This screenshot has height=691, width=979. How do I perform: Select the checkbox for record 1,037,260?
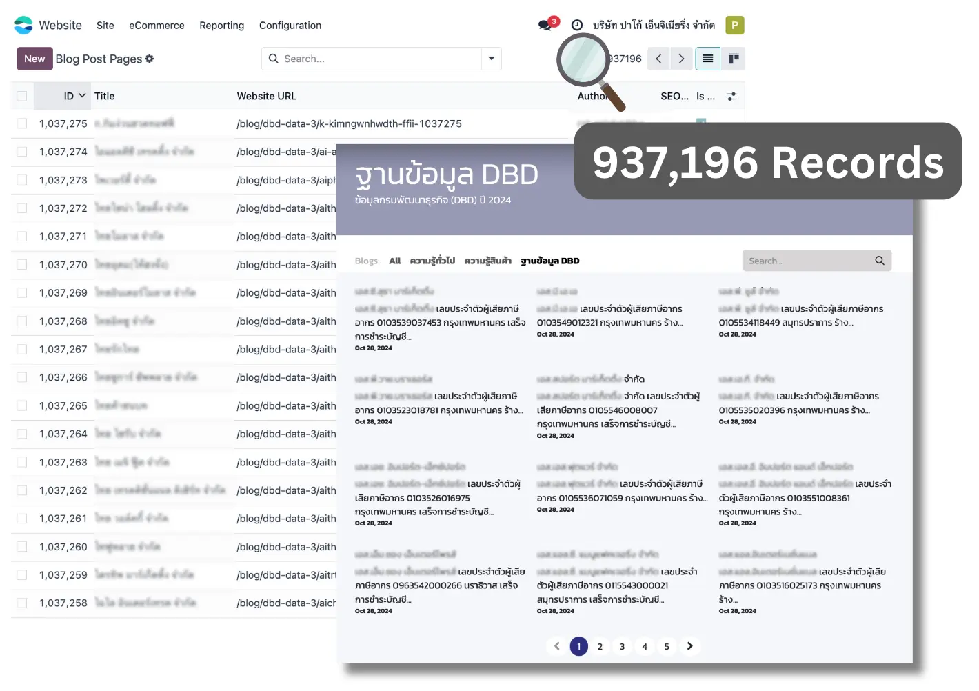pyautogui.click(x=22, y=547)
